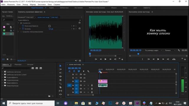Select the Razor tool

60,87
